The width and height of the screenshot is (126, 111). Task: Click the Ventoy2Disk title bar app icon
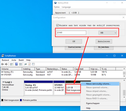(x=55, y=3)
